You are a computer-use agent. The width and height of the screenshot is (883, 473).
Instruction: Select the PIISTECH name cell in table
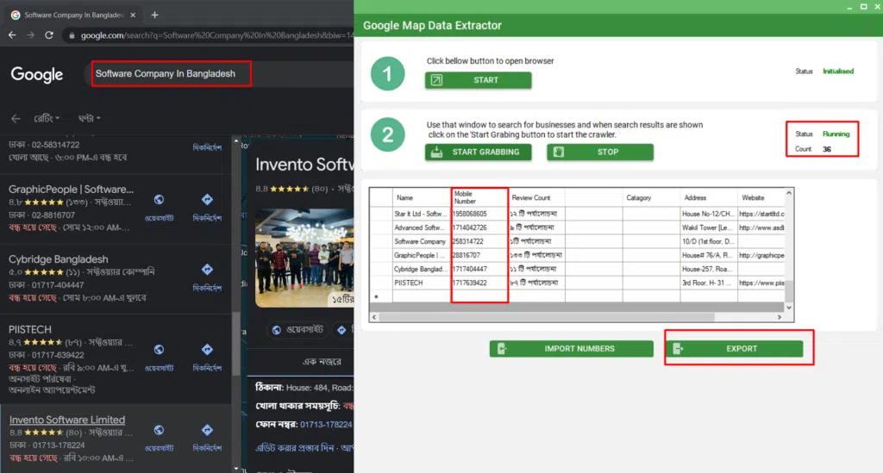pos(421,283)
